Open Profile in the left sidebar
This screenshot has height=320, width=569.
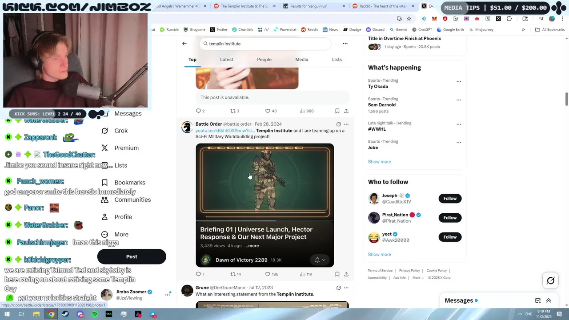click(x=116, y=217)
